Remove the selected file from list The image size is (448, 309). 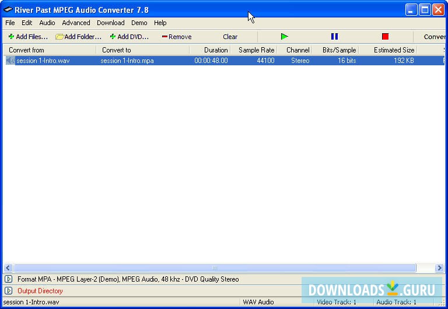pyautogui.click(x=177, y=37)
